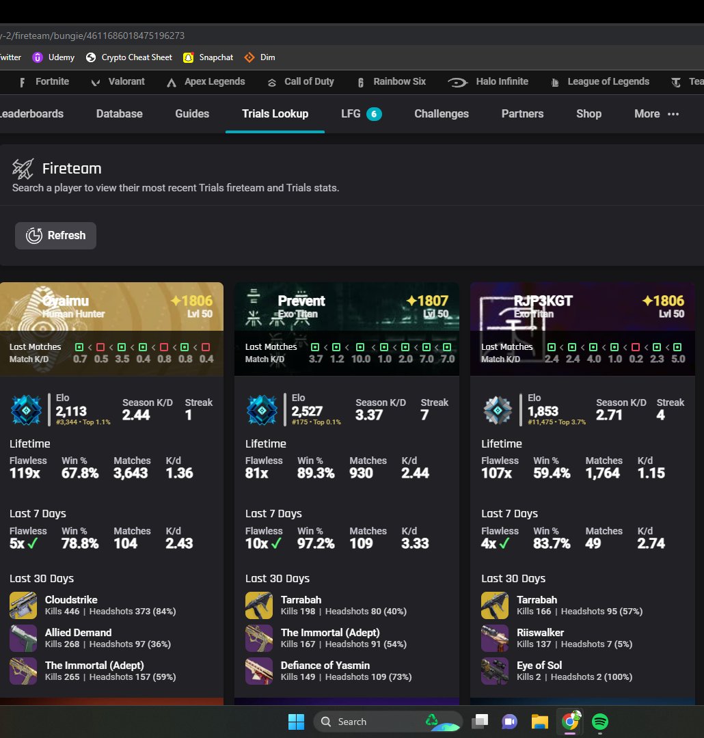704x738 pixels.
Task: Click the Valorant game link
Action: tap(126, 81)
